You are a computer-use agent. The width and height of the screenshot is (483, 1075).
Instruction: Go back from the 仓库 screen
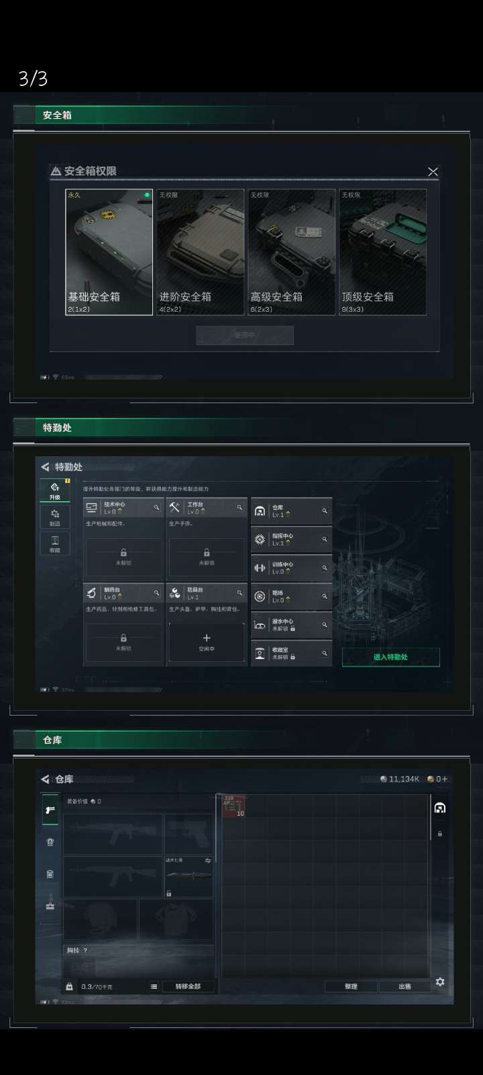pyautogui.click(x=45, y=779)
